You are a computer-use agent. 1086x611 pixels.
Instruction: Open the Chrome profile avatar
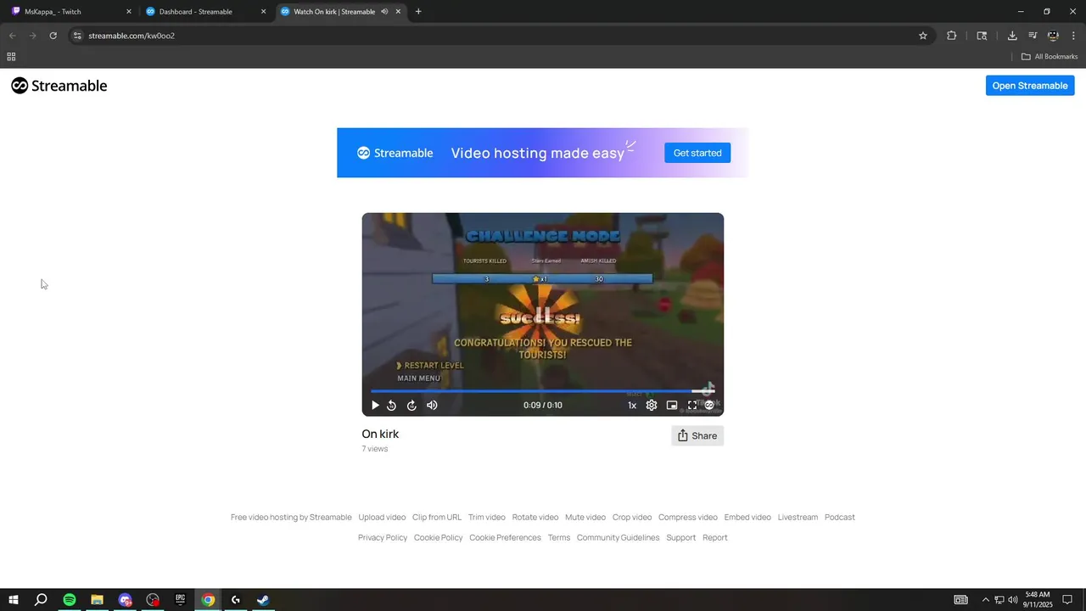point(1053,36)
